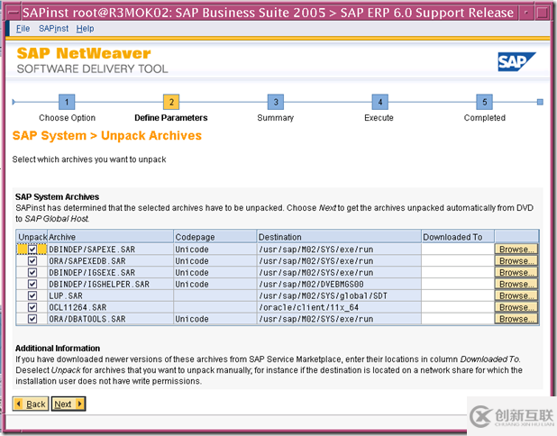Viewport: 557px width, 436px height.
Task: Click step 1 Choose Option marker
Action: 67,103
